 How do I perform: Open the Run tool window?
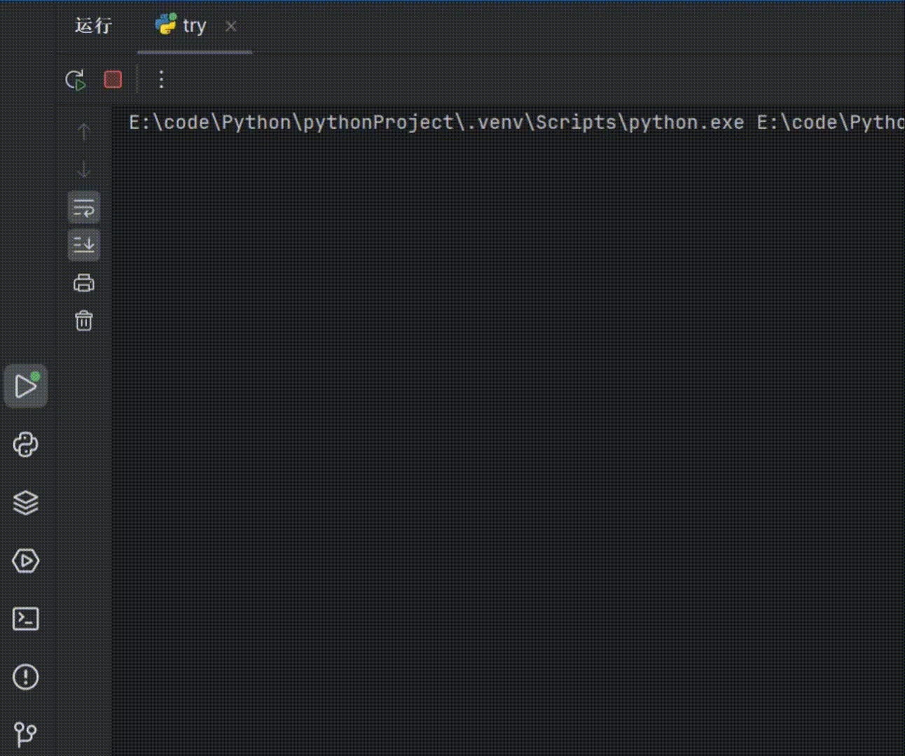click(26, 386)
